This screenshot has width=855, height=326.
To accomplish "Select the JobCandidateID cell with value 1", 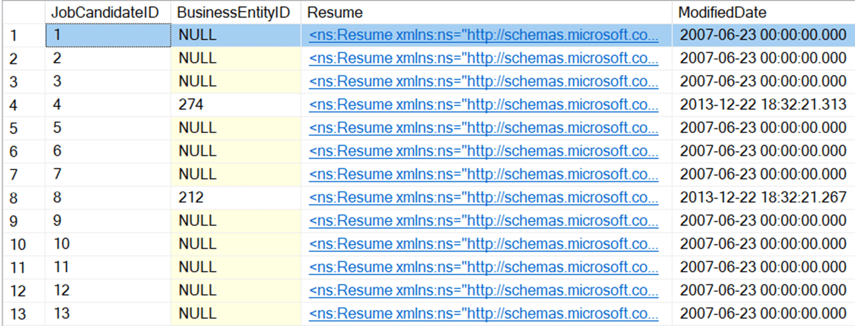I will click(x=108, y=35).
